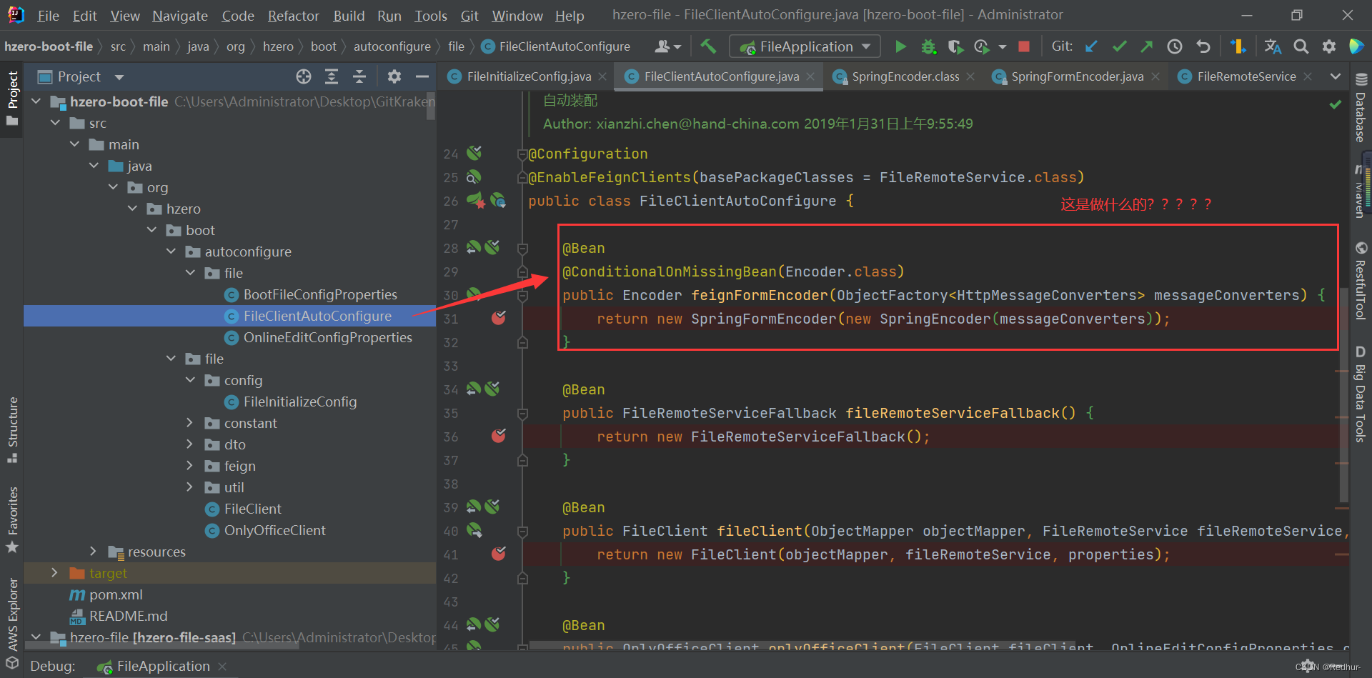Expand all nodes in Project panel
This screenshot has width=1372, height=678.
tap(332, 76)
